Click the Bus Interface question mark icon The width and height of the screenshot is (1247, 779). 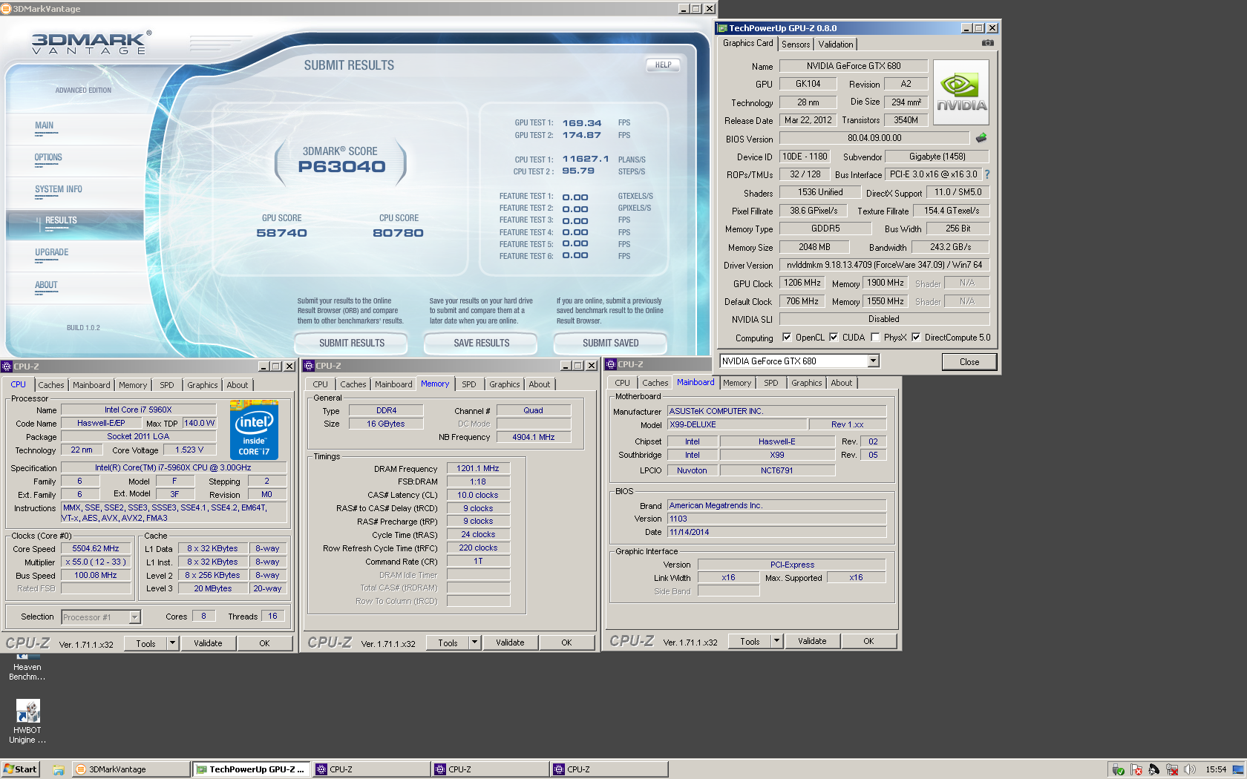tap(987, 174)
